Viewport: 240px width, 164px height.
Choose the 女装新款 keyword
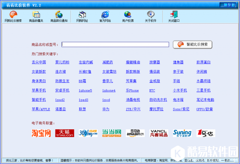pos(39,72)
